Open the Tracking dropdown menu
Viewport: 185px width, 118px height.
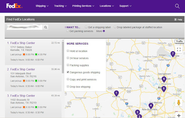60,6
